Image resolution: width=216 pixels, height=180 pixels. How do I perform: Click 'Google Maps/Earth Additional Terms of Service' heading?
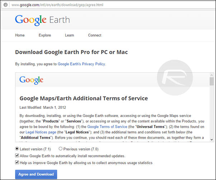[x=84, y=98]
